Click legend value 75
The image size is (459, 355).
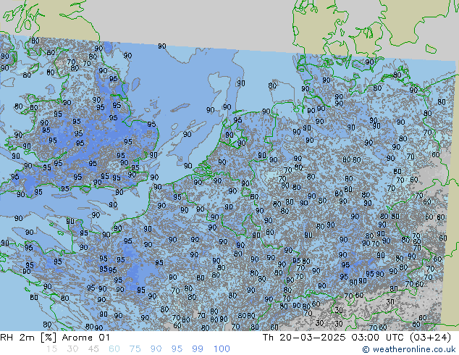(x=135, y=349)
